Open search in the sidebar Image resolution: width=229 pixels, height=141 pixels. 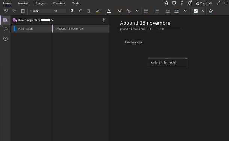5,29
